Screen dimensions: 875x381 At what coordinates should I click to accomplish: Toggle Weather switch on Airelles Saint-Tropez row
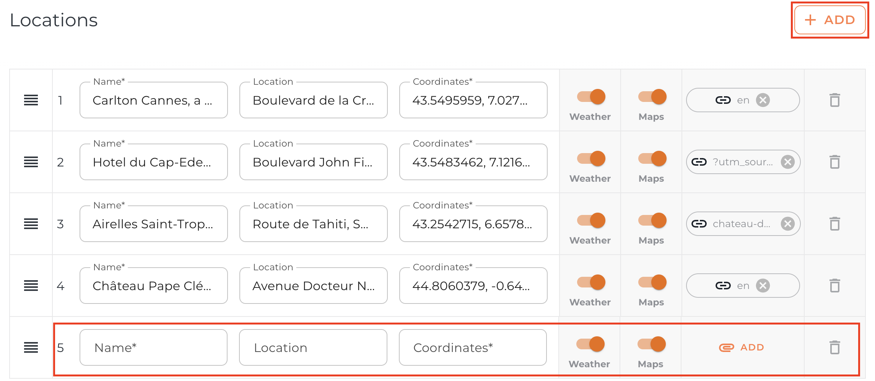pos(591,221)
